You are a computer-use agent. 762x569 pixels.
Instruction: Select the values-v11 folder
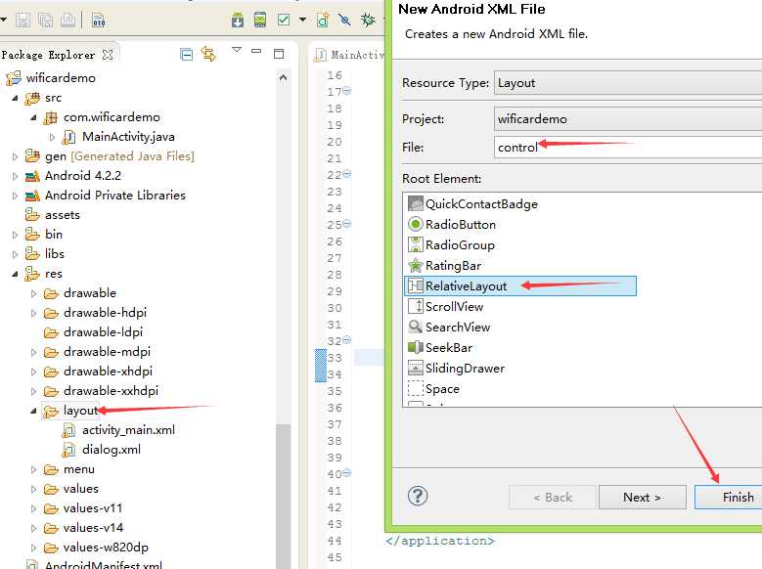(x=92, y=508)
